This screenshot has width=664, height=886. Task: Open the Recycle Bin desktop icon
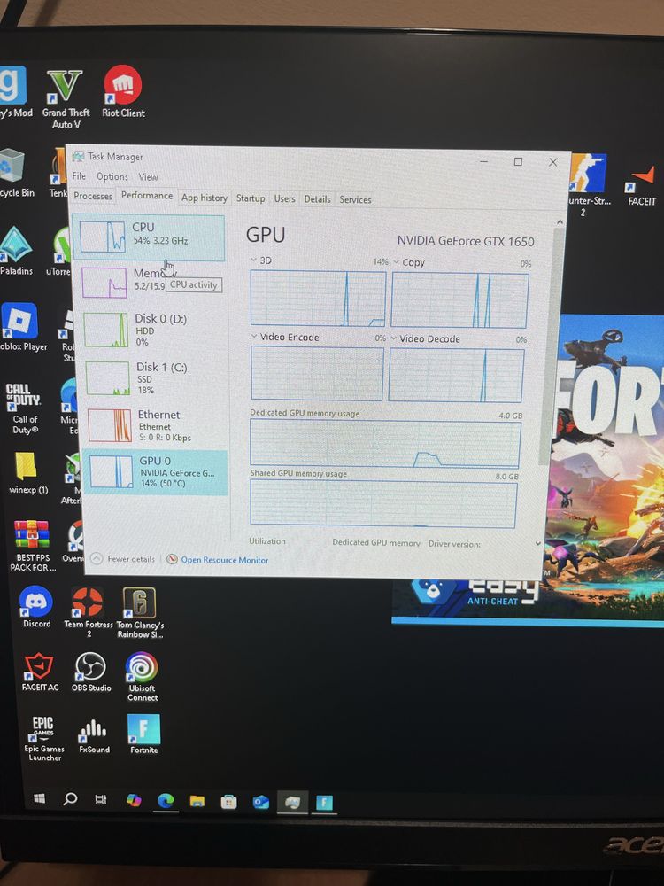click(15, 174)
